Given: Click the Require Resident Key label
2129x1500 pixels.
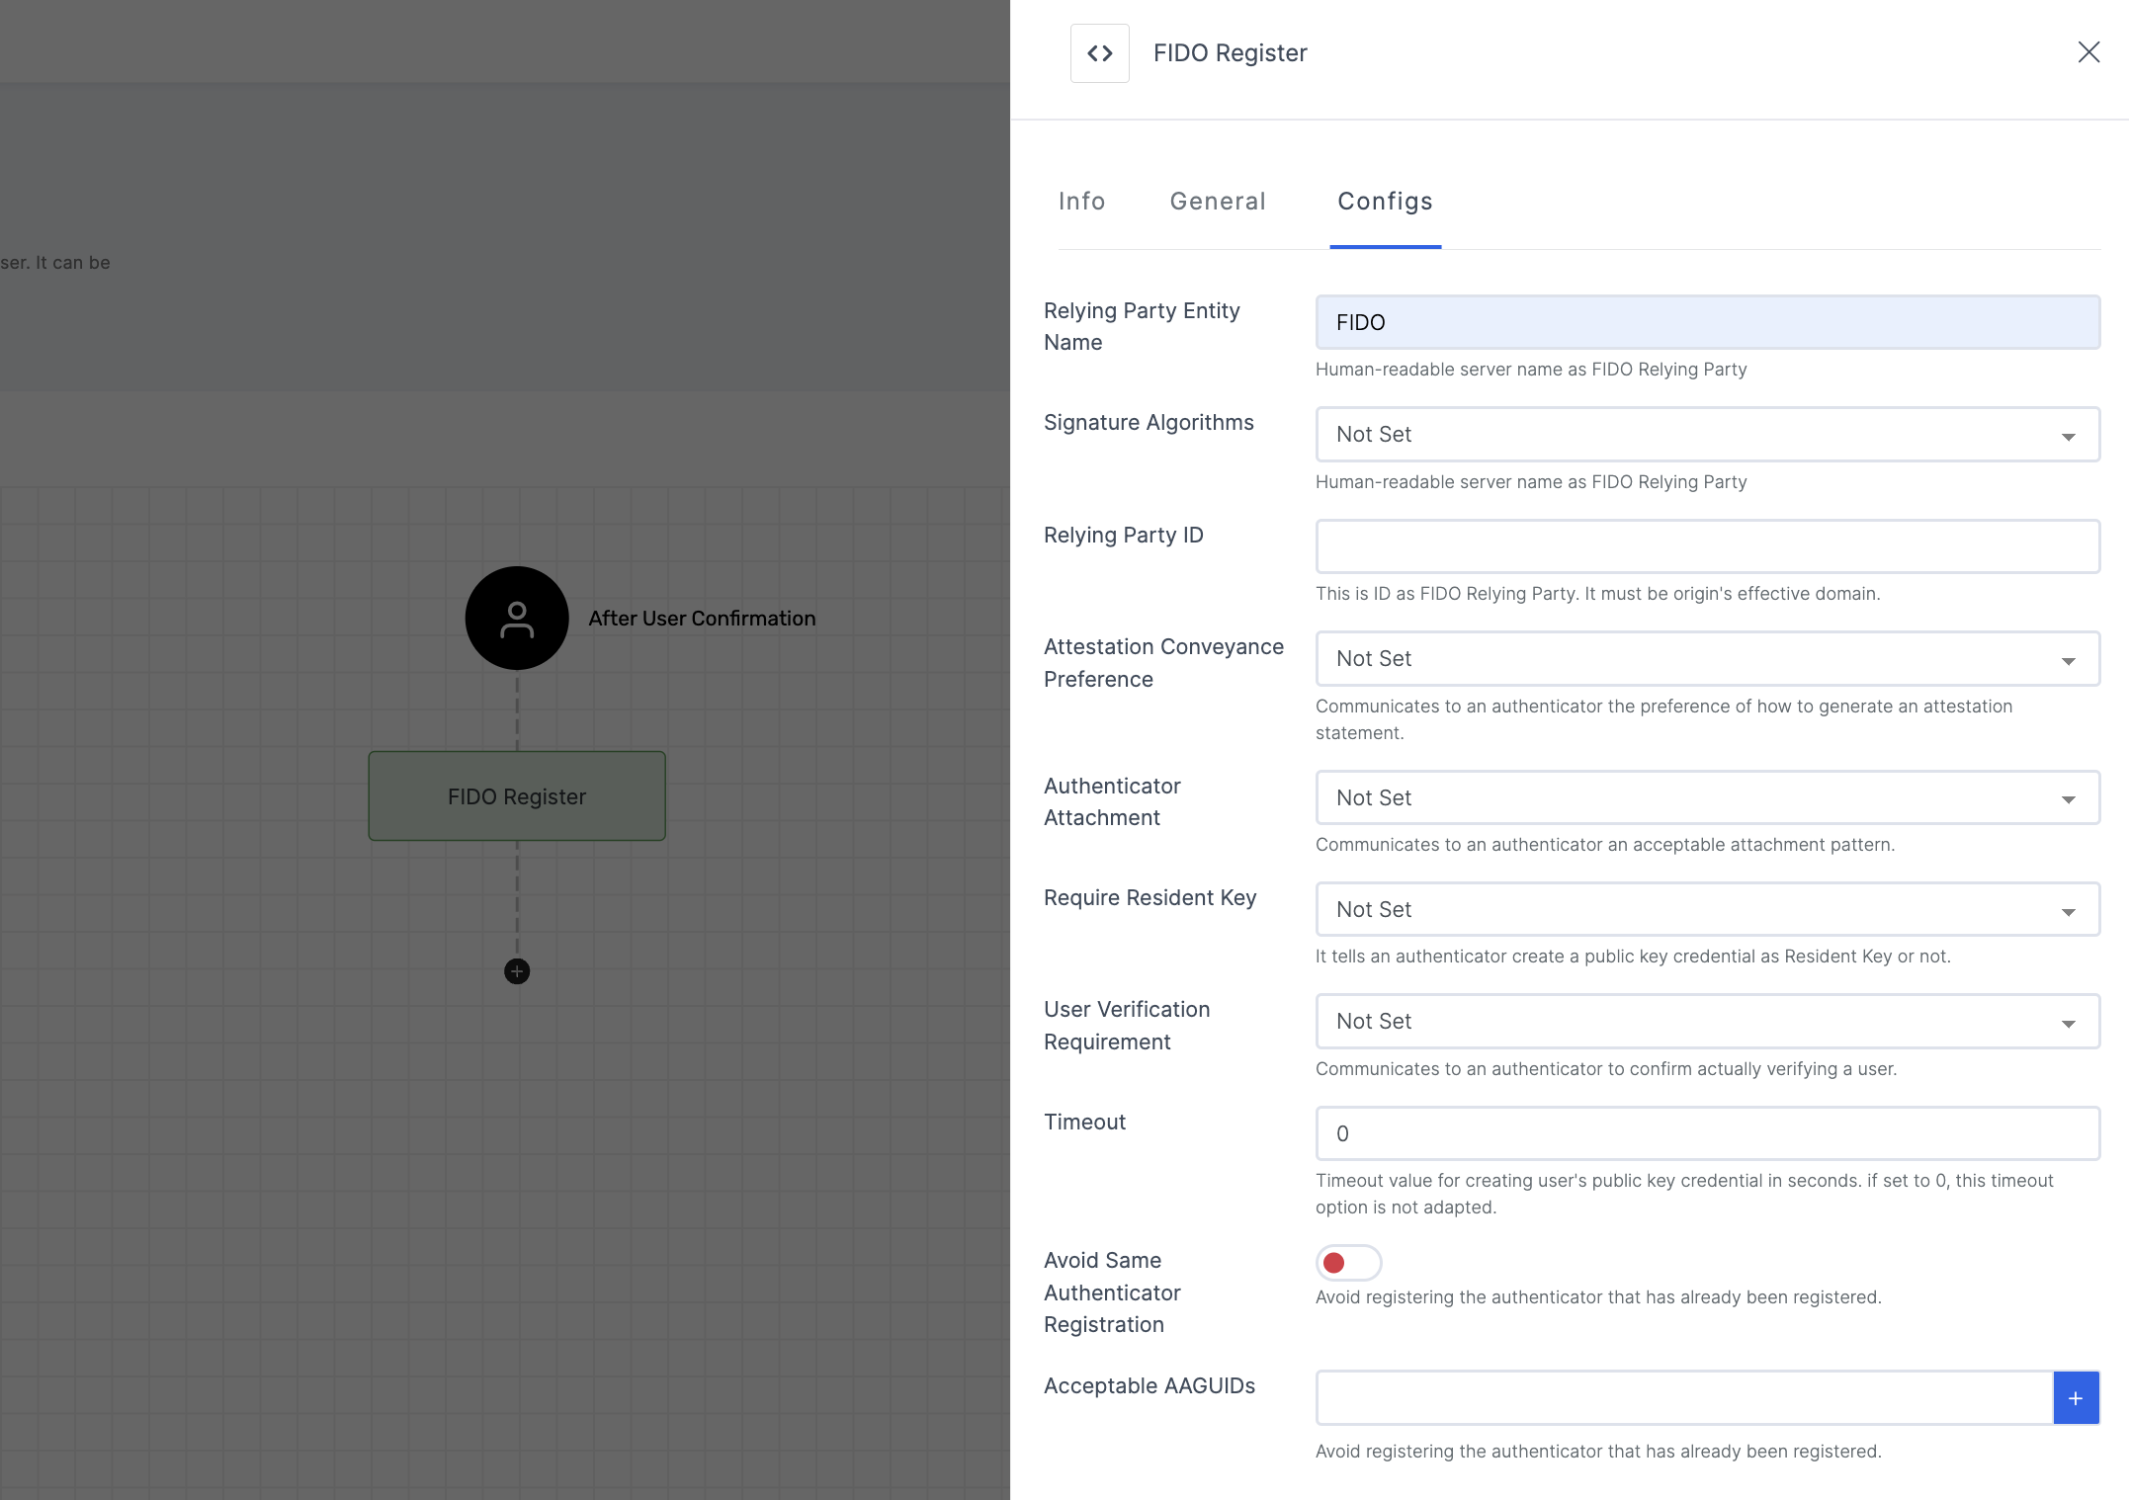Looking at the screenshot, I should (x=1150, y=898).
